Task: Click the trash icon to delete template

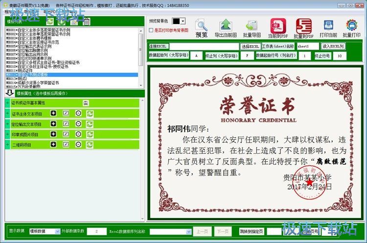Action: coord(86,22)
